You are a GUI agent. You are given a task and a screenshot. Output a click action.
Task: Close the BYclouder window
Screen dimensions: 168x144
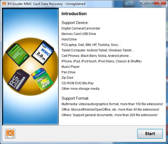[x=160, y=3]
